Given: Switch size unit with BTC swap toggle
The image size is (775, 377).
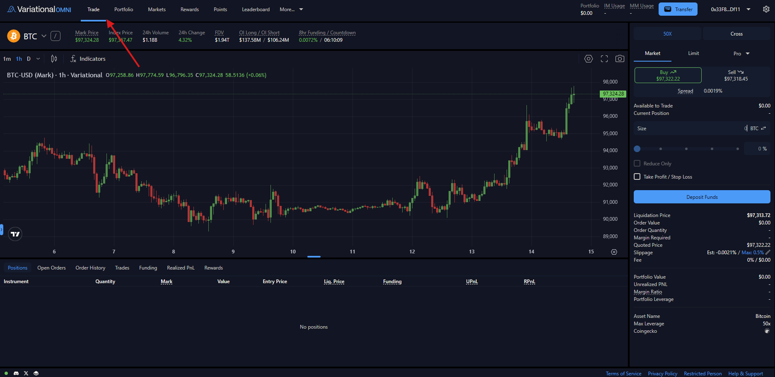Looking at the screenshot, I should click(x=763, y=129).
